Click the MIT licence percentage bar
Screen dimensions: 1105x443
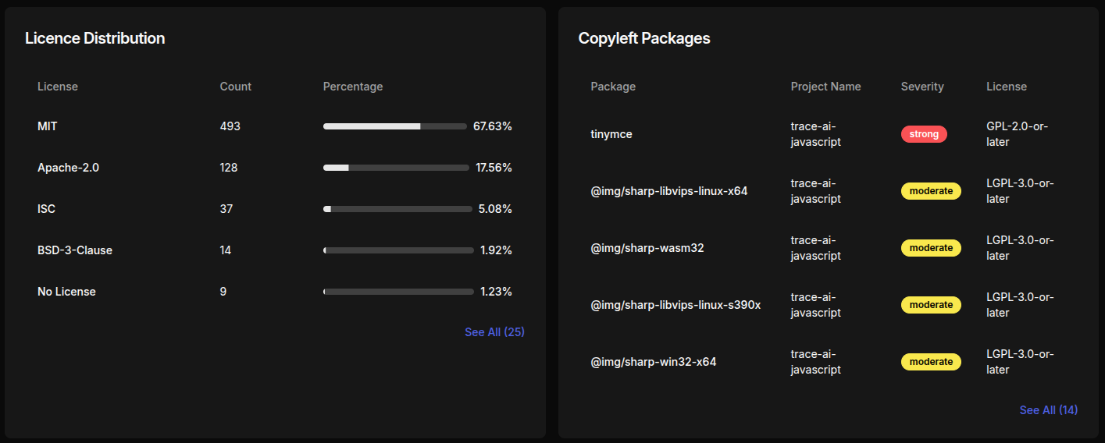[394, 126]
